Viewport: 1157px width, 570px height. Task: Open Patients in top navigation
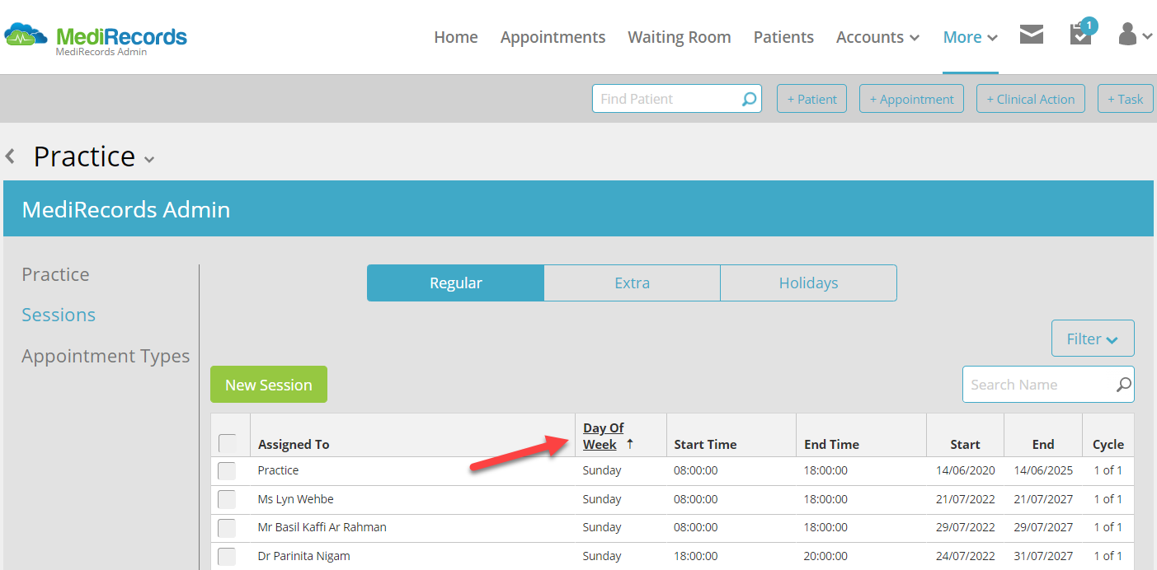(x=783, y=37)
